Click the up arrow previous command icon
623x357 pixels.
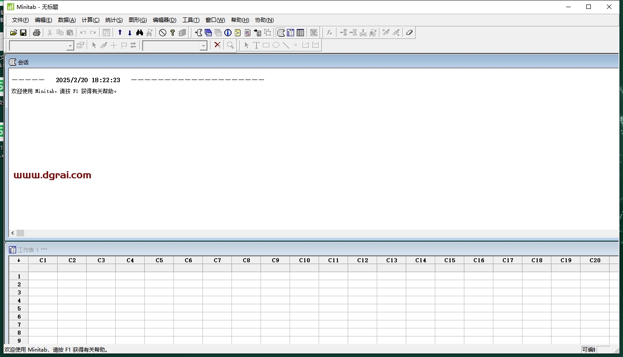120,33
